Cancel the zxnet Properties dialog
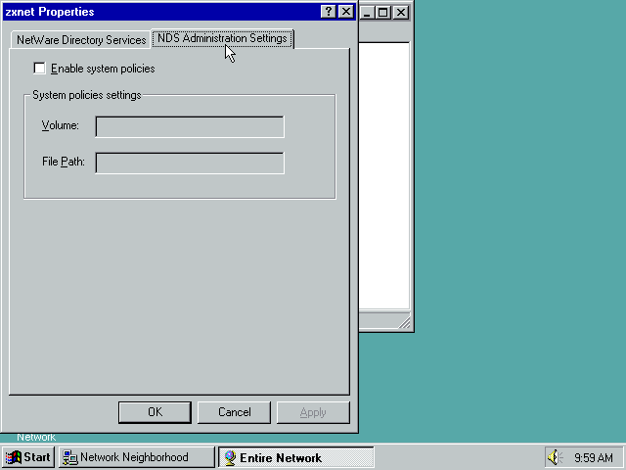This screenshot has width=626, height=470. point(234,412)
